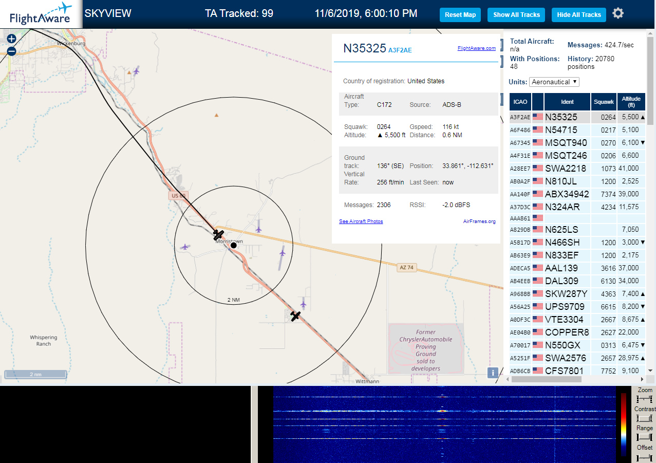The image size is (656, 463).
Task: Click N35325 title in aircraft info panel
Action: click(365, 48)
